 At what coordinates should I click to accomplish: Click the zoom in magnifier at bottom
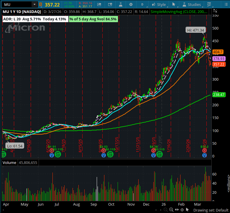(x=171, y=210)
